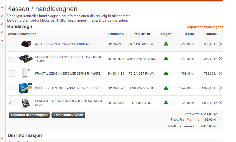The width and height of the screenshot is (236, 142).
Task: Click article number 5010644190
Action: [x=116, y=73]
